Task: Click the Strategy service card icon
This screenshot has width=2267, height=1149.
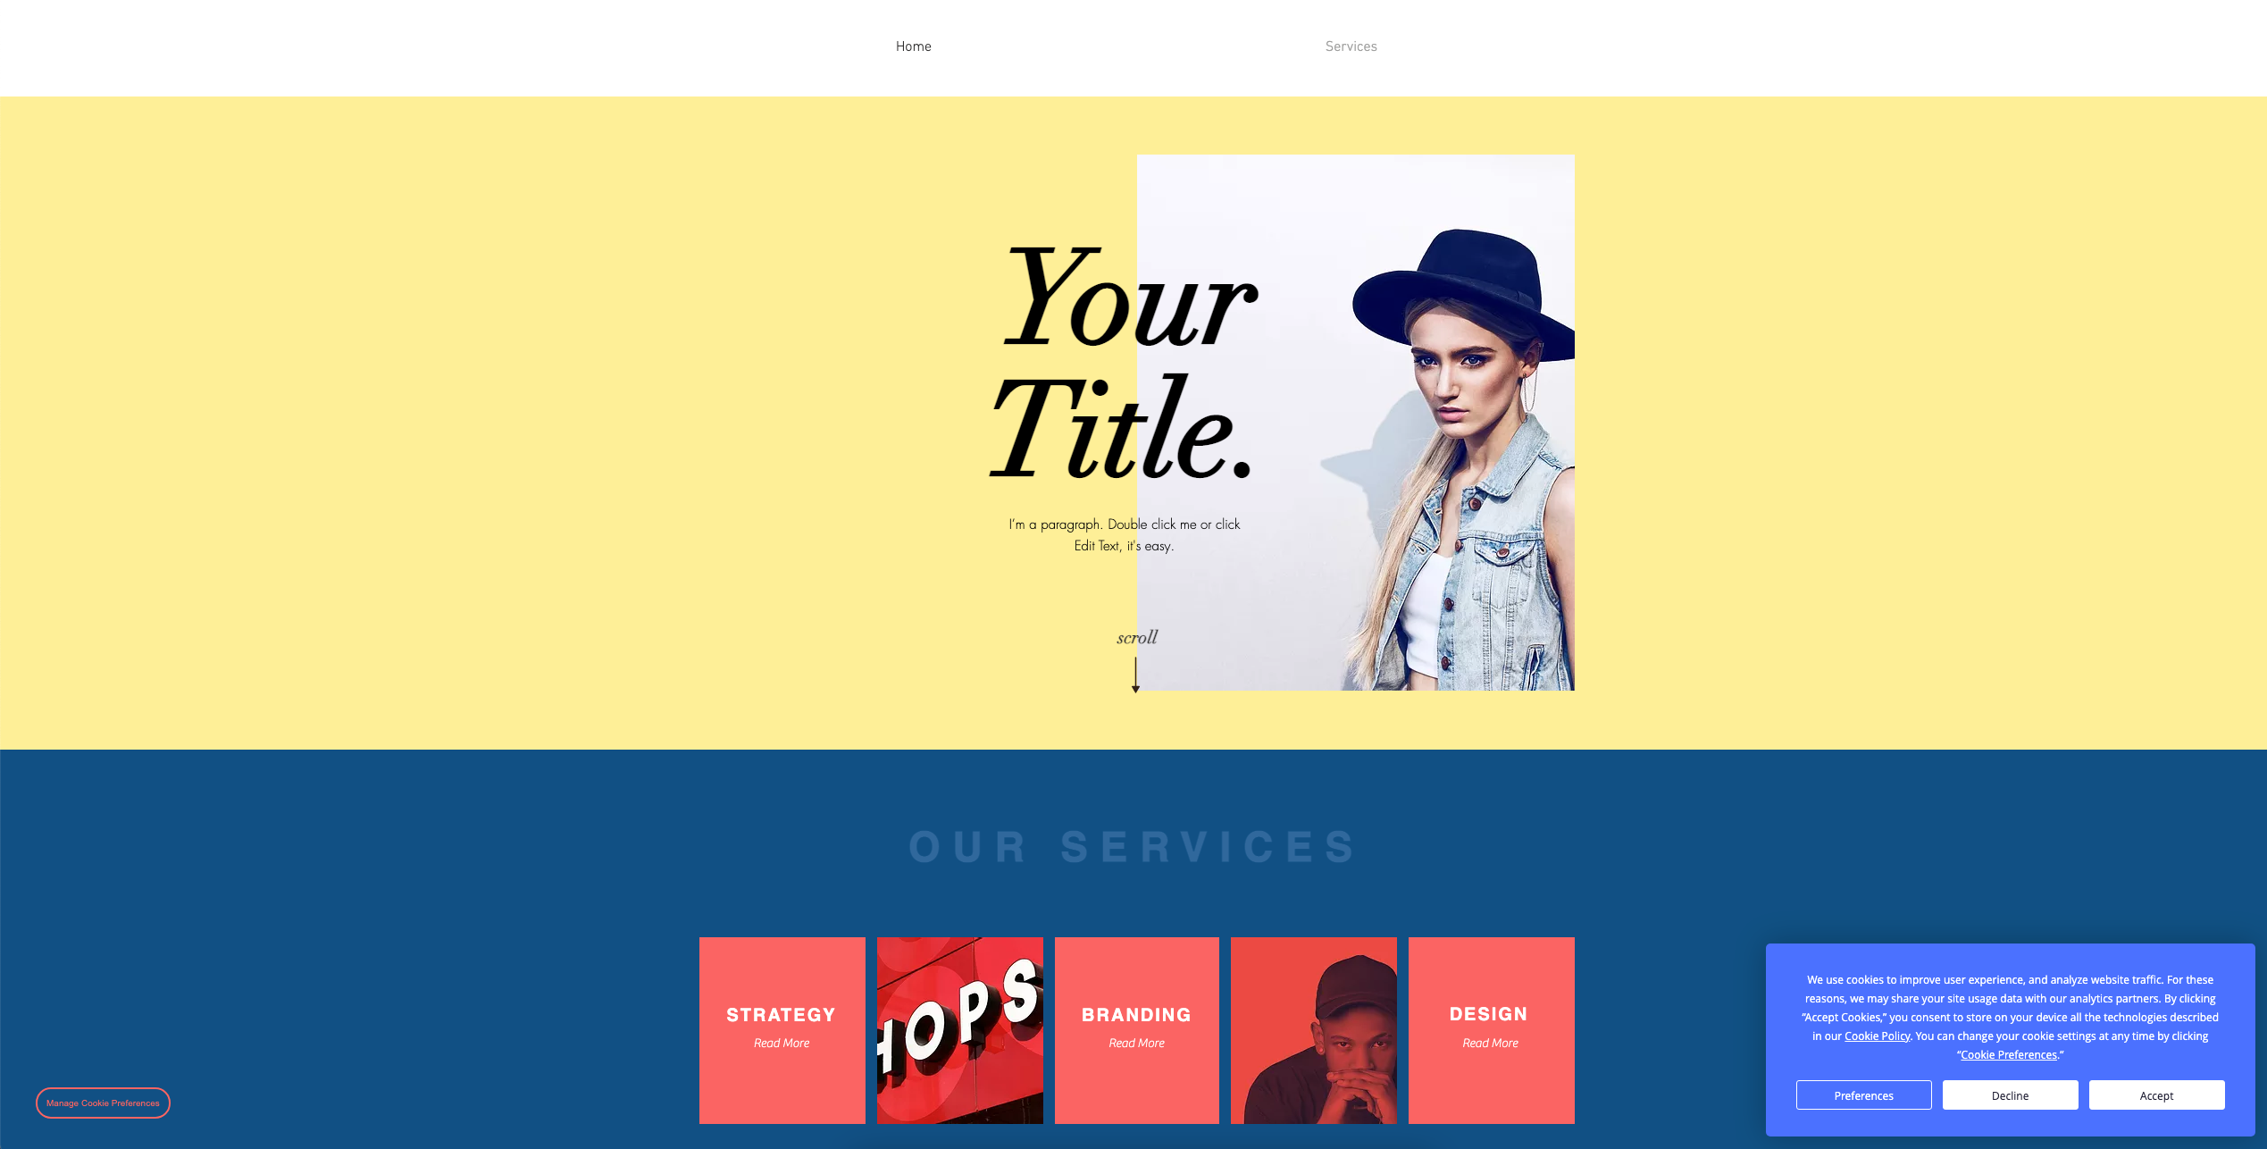Action: click(x=781, y=1026)
